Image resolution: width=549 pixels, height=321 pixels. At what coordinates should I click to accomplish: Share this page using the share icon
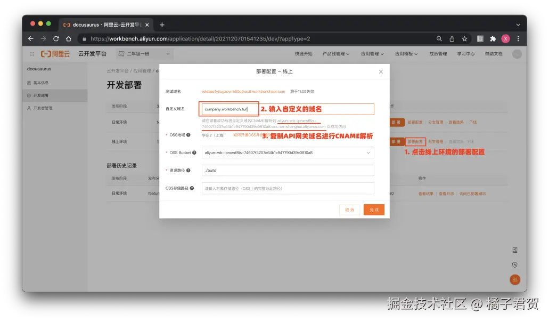point(452,39)
